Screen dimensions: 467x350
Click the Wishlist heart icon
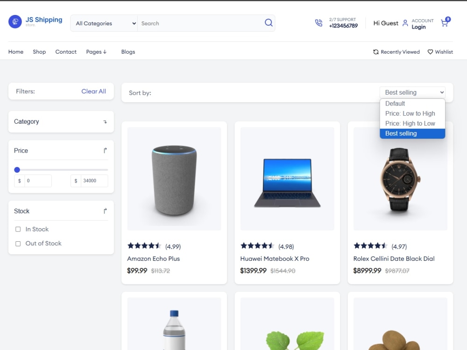pyautogui.click(x=430, y=52)
